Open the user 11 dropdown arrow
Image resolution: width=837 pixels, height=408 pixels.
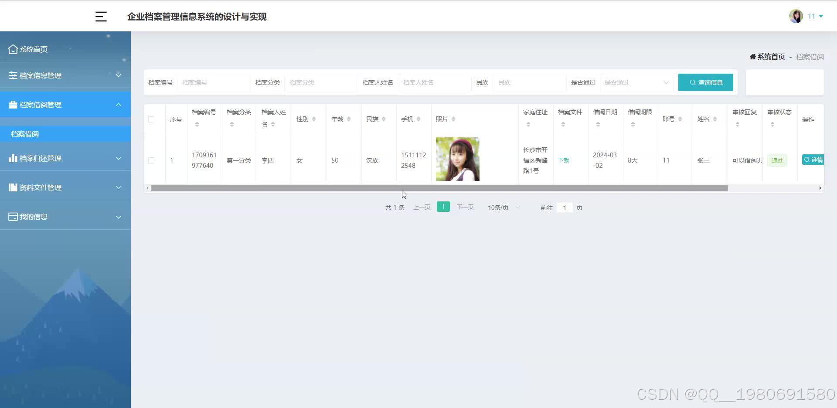tap(821, 16)
